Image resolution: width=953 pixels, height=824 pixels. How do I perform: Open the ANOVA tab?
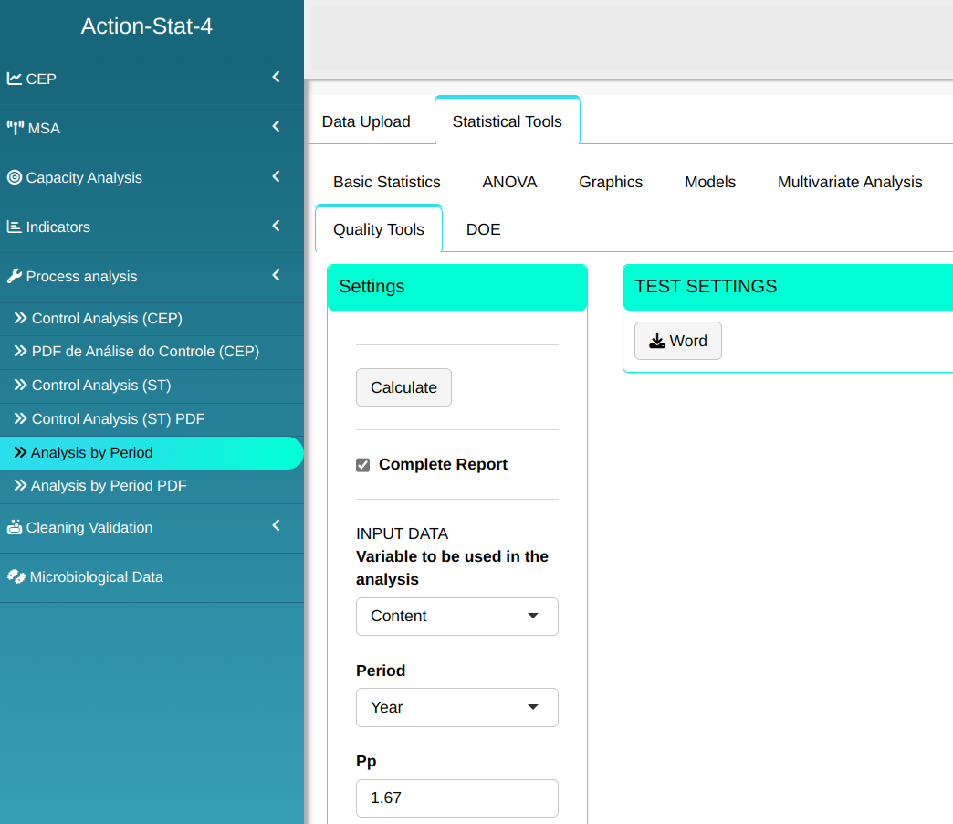click(x=509, y=182)
